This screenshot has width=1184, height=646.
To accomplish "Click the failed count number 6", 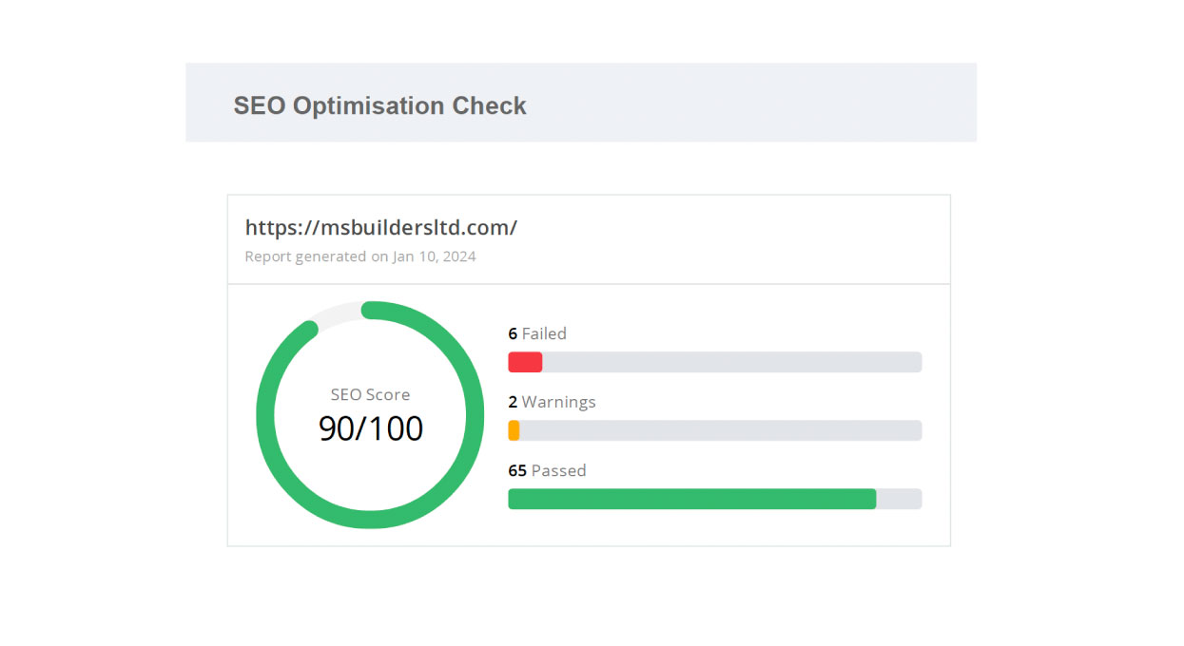I will tap(513, 333).
